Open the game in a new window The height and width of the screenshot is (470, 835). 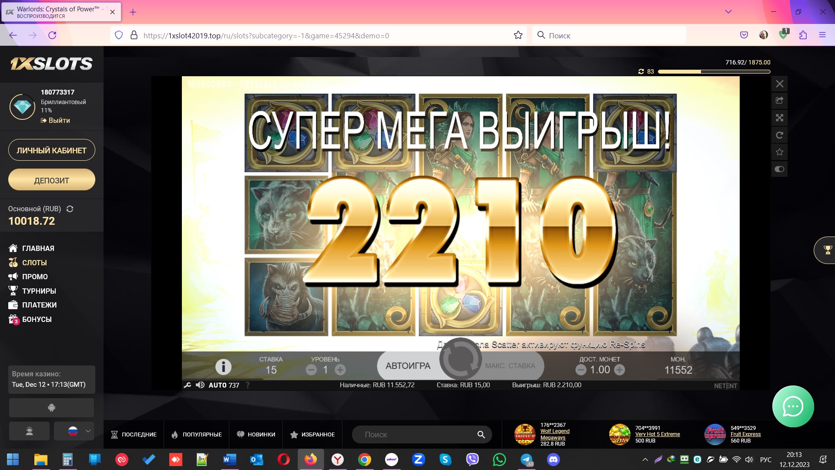pos(779,101)
